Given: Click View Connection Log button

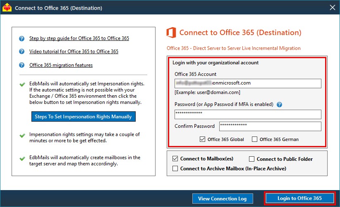Looking at the screenshot, I should click(223, 198).
